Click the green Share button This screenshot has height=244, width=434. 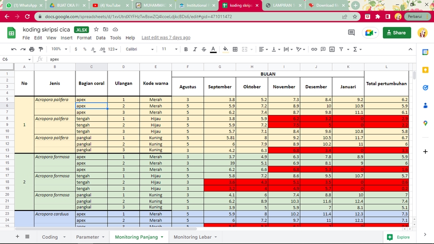(x=396, y=33)
